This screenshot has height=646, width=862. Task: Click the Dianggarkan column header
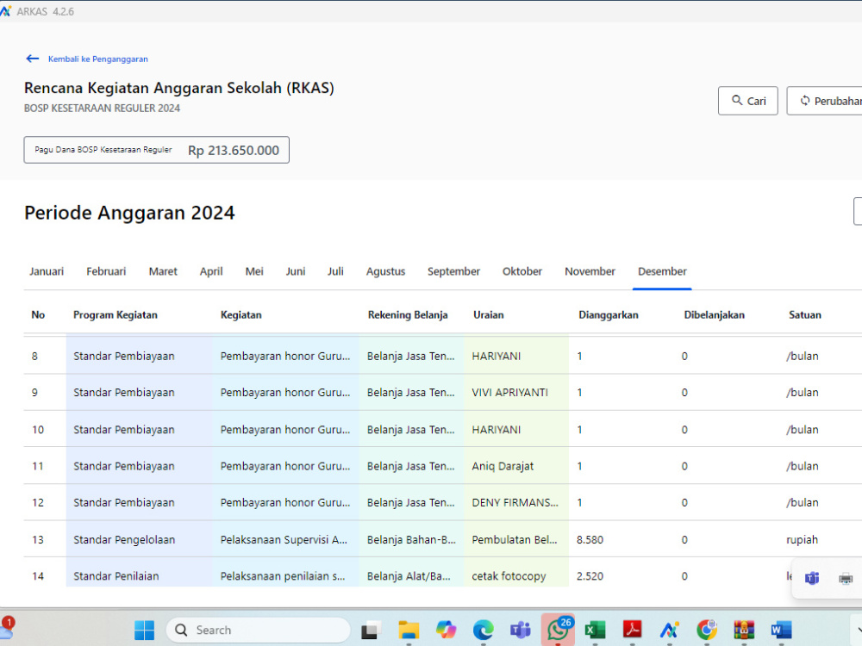click(608, 314)
